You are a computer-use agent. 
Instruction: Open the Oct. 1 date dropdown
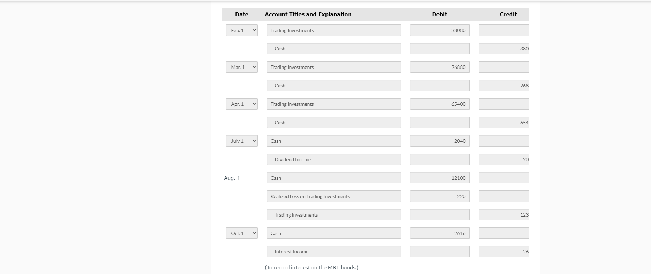coord(241,233)
